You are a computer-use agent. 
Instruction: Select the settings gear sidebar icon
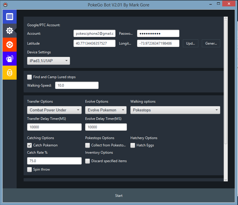point(10,31)
